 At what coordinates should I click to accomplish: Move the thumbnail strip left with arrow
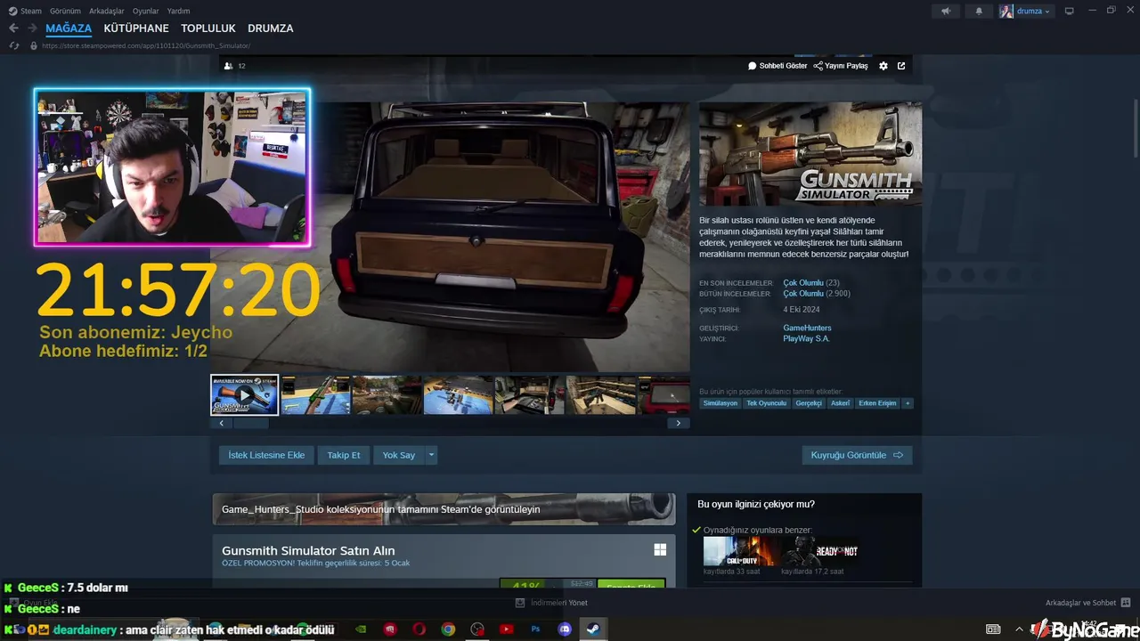[221, 423]
